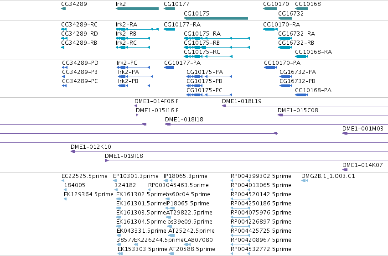Image resolution: width=388 pixels, height=256 pixels.
Task: Click clone DME1-015C08
Action: point(298,110)
